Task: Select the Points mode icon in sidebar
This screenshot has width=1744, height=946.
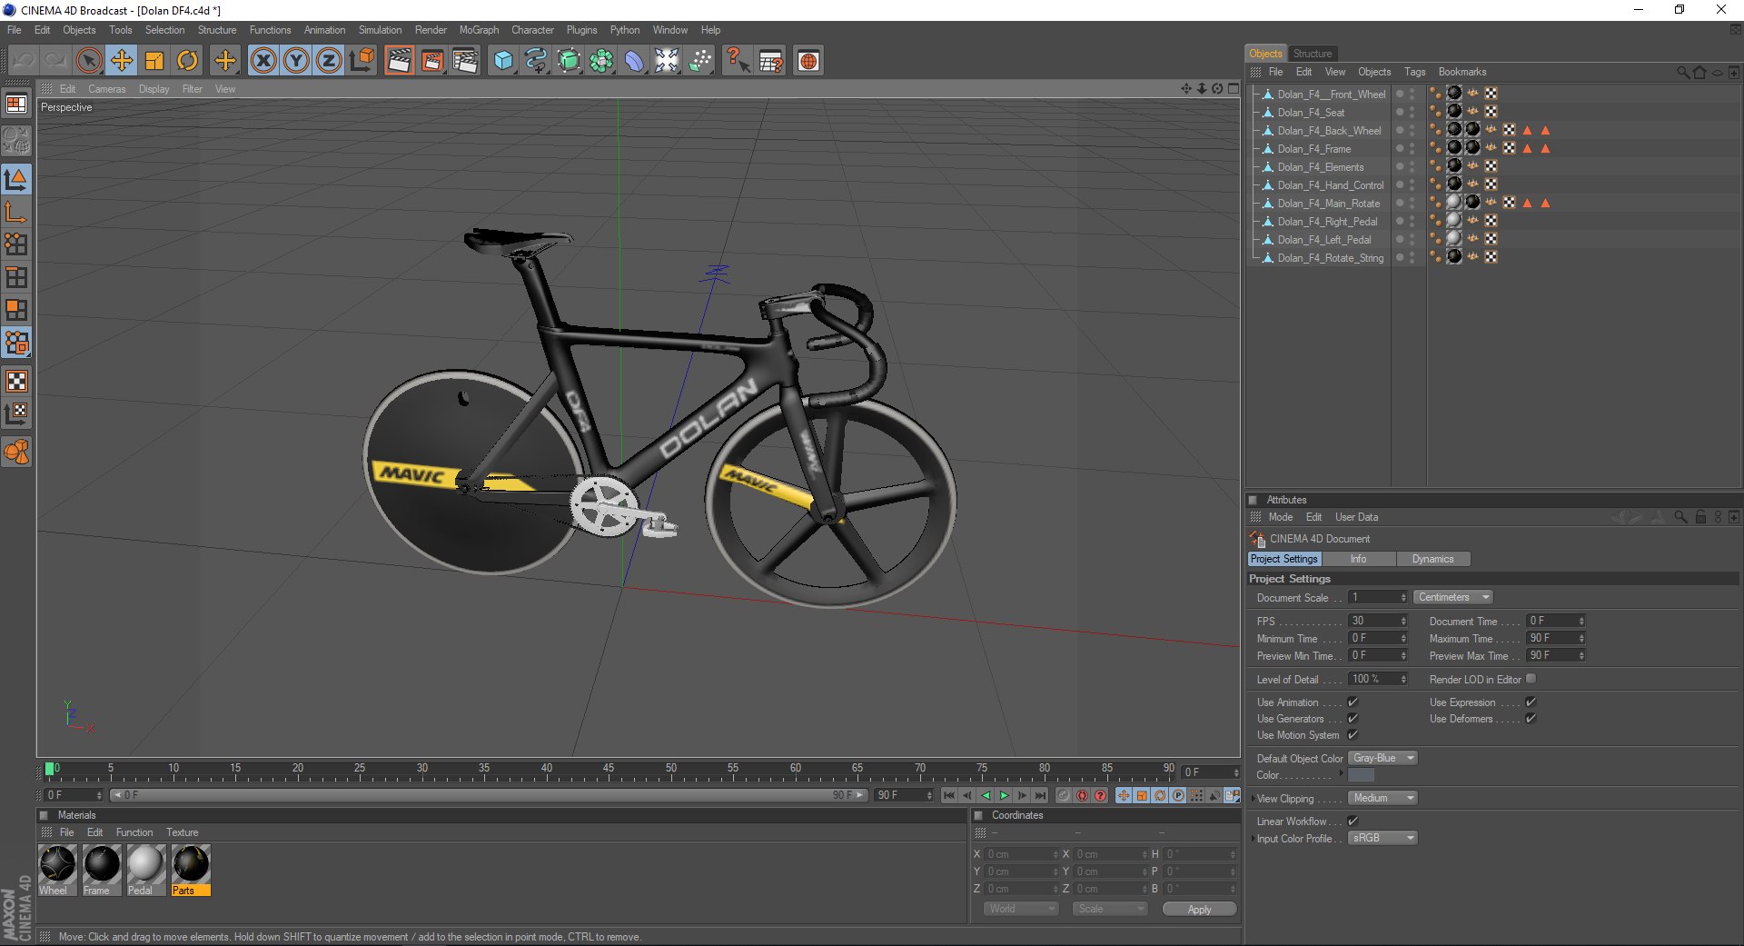Action: (x=16, y=244)
